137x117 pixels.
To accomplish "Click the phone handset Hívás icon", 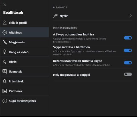I will (5, 62).
